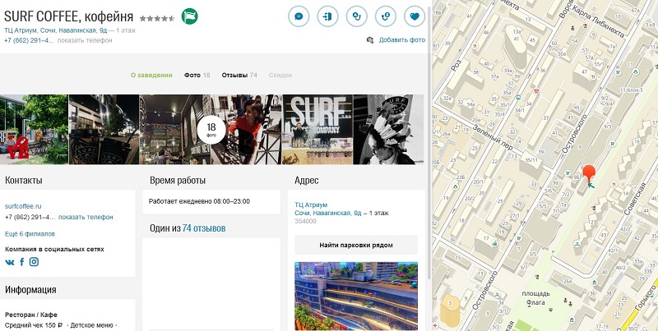Click the route-to-here point B icon

tap(385, 16)
